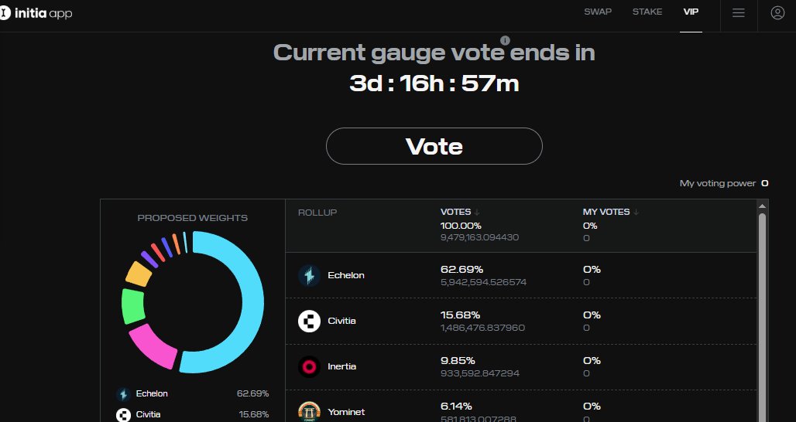
Task: Click the Civitia rollup icon in table
Action: pyautogui.click(x=309, y=321)
